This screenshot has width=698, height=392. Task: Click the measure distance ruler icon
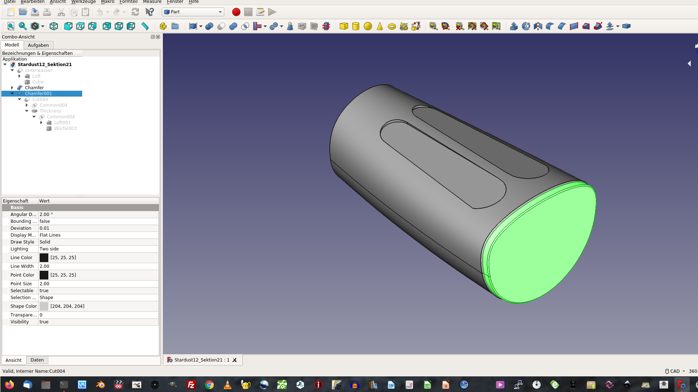point(145,26)
